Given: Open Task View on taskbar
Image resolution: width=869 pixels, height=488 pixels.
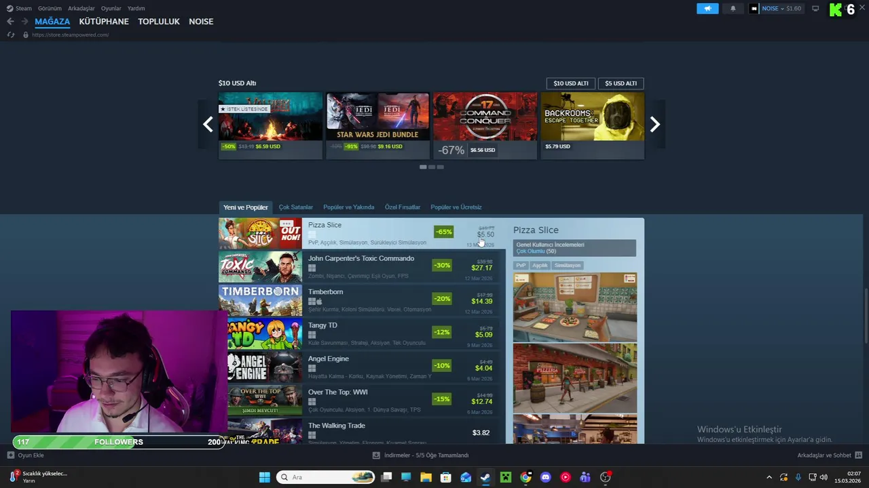Looking at the screenshot, I should [x=386, y=477].
